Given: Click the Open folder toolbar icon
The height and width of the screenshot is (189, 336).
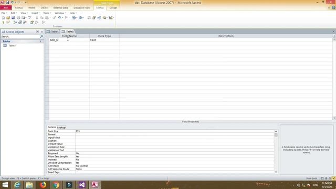Looking at the screenshot, I should pos(8,18).
